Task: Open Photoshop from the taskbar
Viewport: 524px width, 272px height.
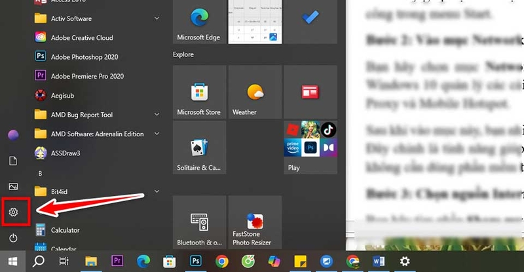Action: click(x=195, y=262)
